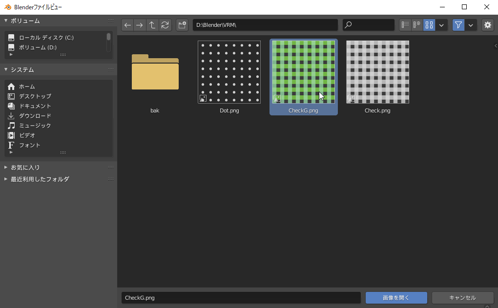The width and height of the screenshot is (498, 308).
Task: Click the 画像を開く button
Action: pos(396,298)
